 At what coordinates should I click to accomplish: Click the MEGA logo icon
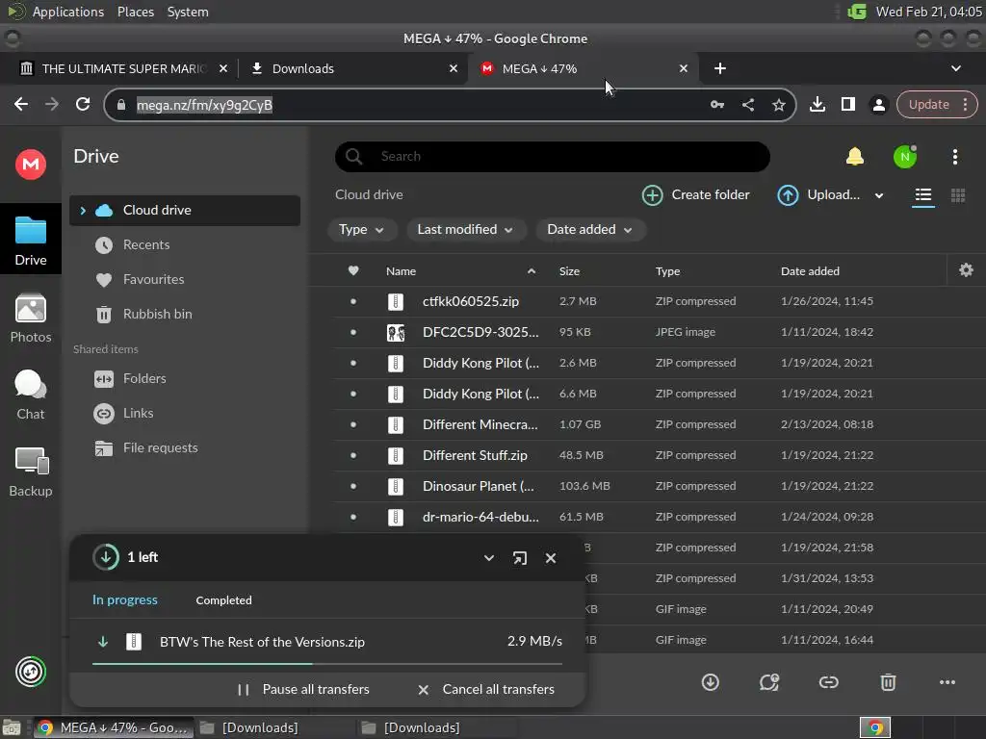click(30, 165)
